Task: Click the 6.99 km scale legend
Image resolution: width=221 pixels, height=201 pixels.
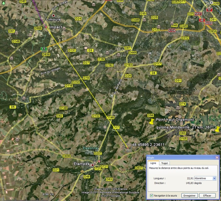Action: (x=48, y=194)
